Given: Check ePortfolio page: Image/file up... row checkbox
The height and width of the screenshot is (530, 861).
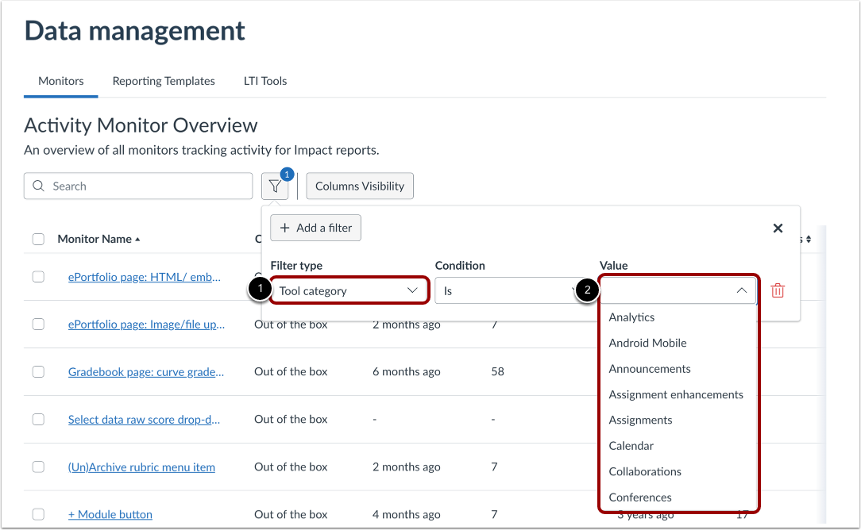Looking at the screenshot, I should (x=38, y=325).
